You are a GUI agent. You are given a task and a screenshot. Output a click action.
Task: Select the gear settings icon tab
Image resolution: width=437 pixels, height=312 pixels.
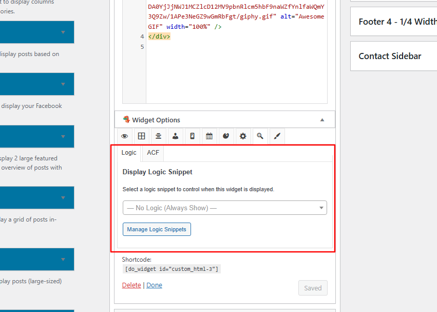tap(243, 136)
